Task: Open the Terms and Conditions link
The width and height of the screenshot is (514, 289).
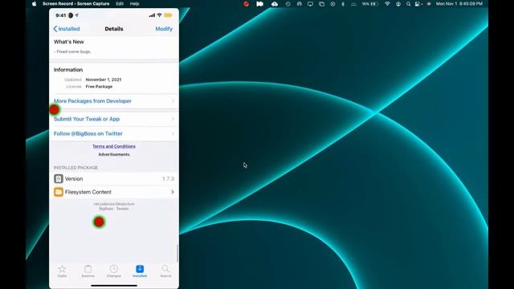Action: [114, 146]
